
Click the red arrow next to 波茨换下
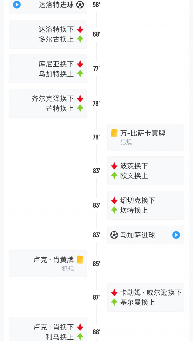tap(114, 166)
